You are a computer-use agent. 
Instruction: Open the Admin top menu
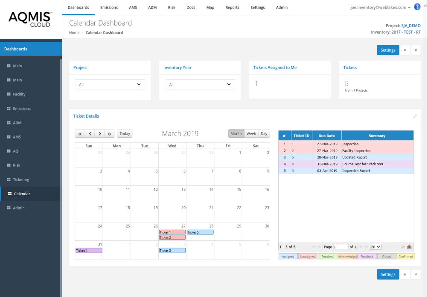282,7
